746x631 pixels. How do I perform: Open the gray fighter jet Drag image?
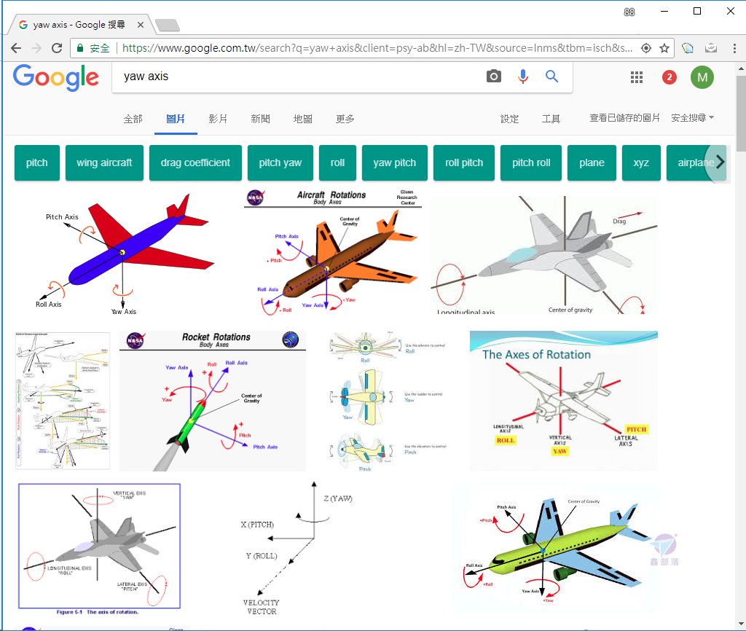coord(544,254)
